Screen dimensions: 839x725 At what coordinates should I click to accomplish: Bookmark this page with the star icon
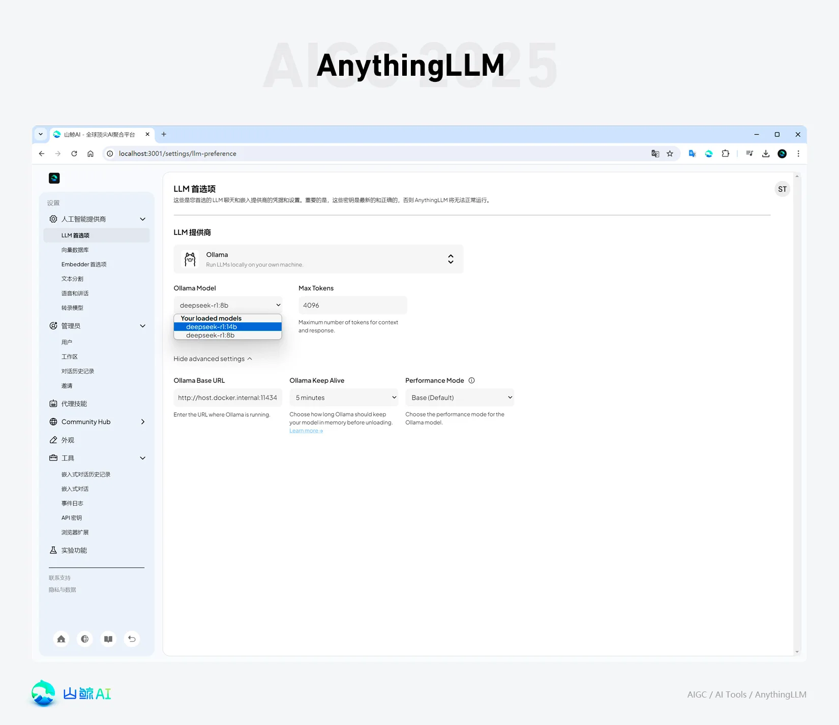click(x=670, y=154)
